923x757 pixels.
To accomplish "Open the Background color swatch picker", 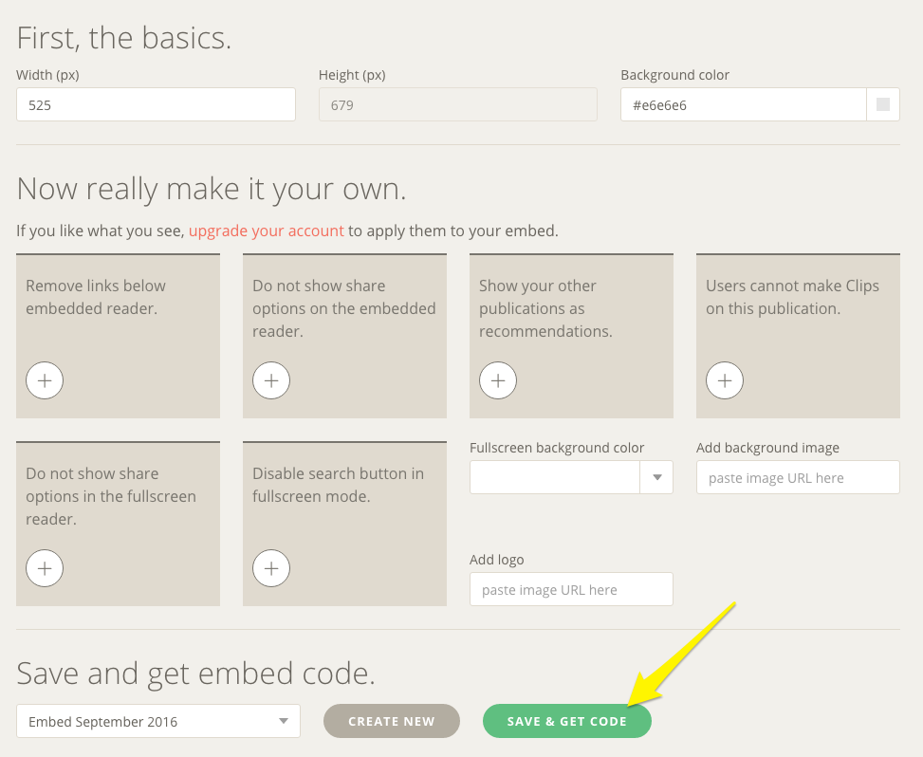I will tap(883, 104).
